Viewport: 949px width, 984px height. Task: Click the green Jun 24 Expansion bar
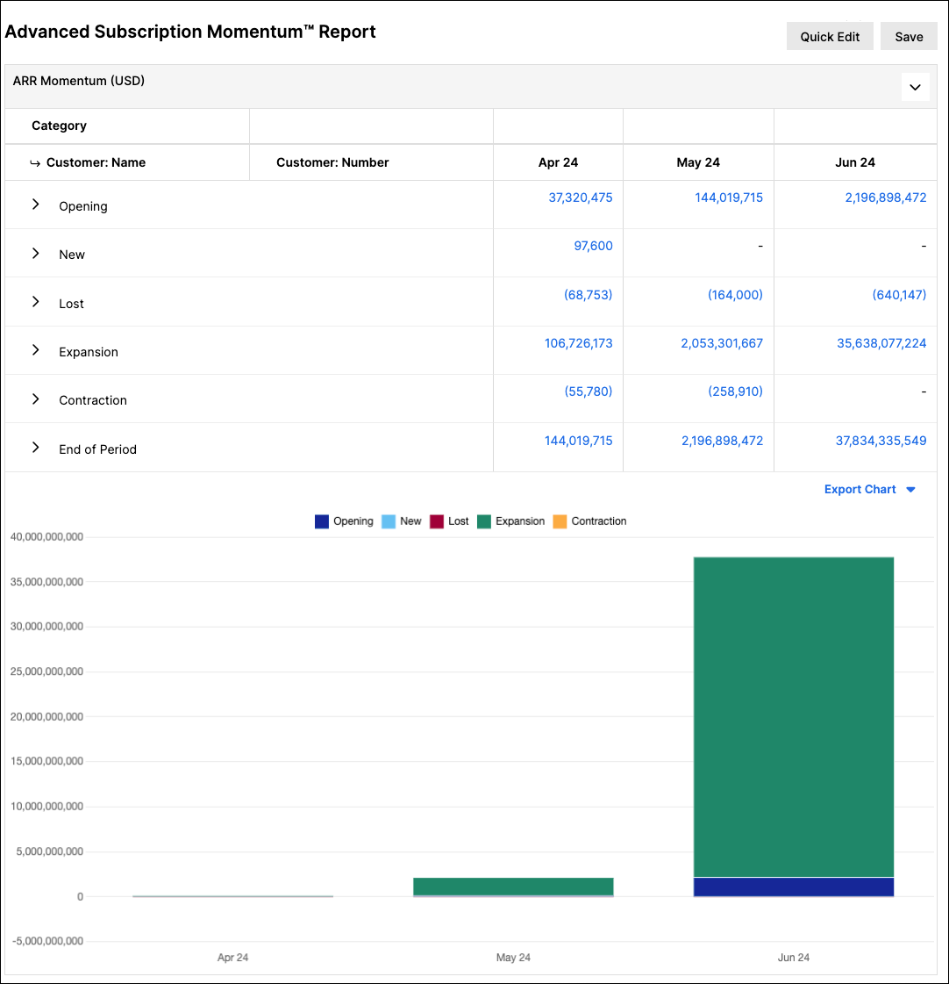794,716
